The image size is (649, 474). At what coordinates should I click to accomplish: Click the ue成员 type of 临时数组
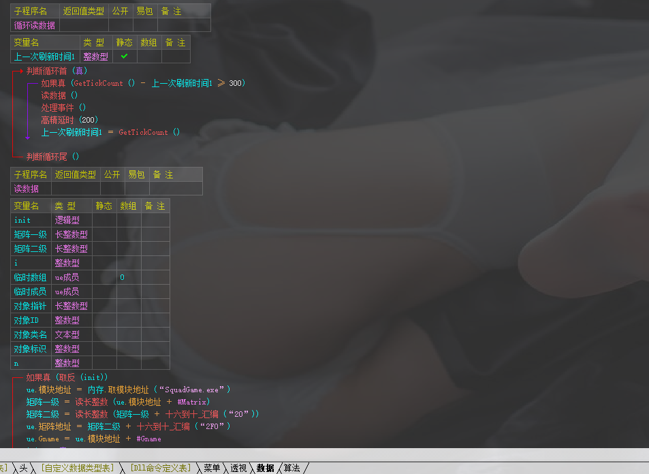(x=67, y=277)
